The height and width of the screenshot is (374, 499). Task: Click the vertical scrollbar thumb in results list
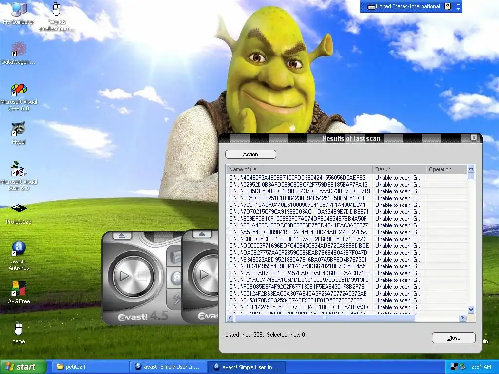pos(471,177)
